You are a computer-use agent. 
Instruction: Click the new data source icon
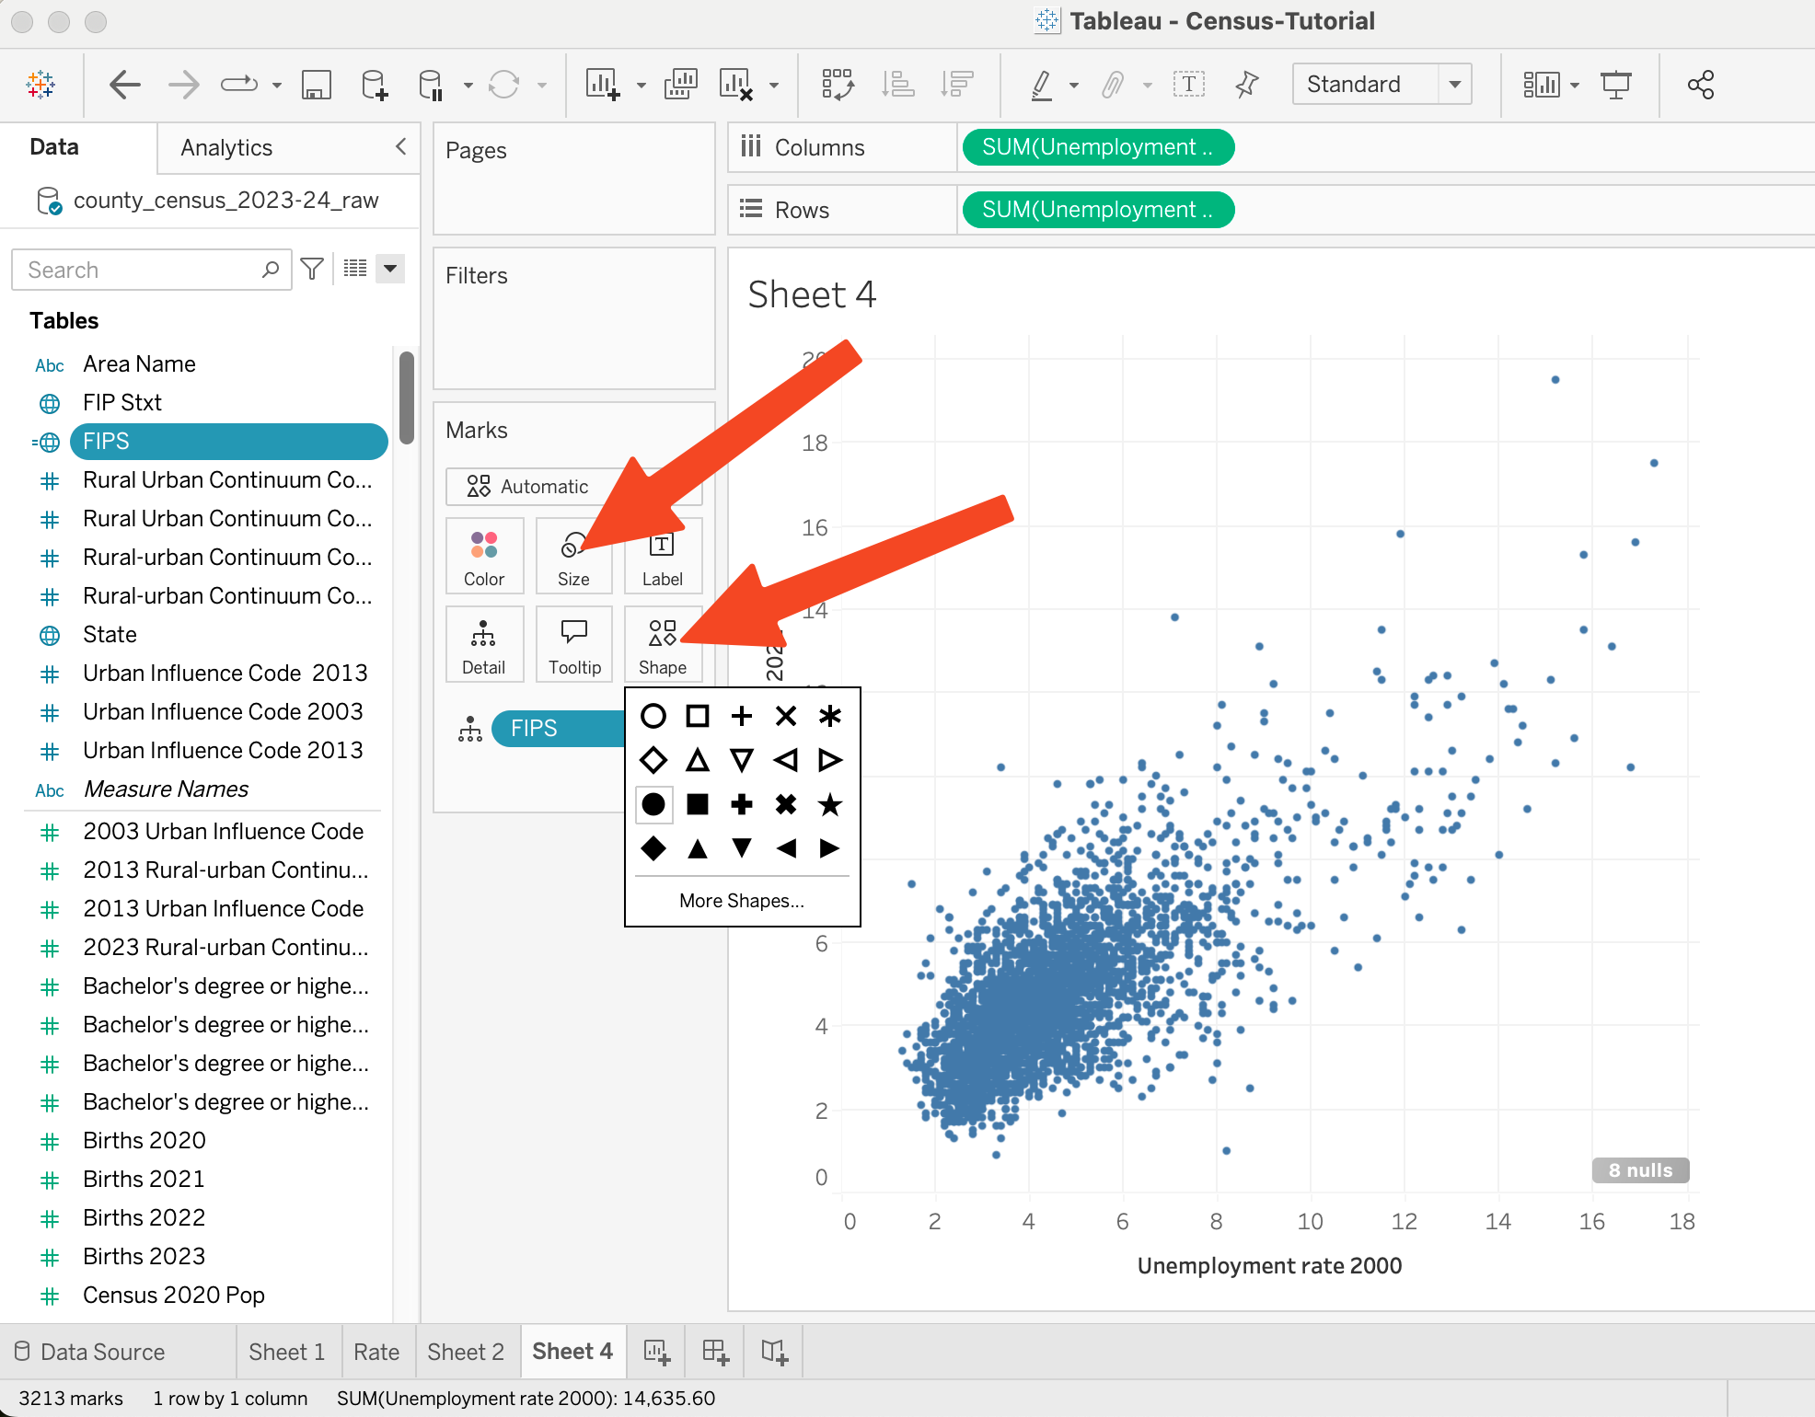click(x=375, y=85)
